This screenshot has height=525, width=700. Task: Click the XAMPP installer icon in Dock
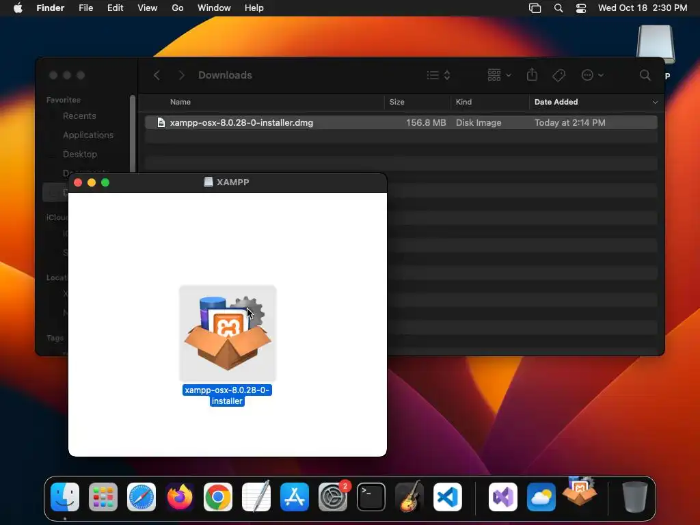click(580, 492)
